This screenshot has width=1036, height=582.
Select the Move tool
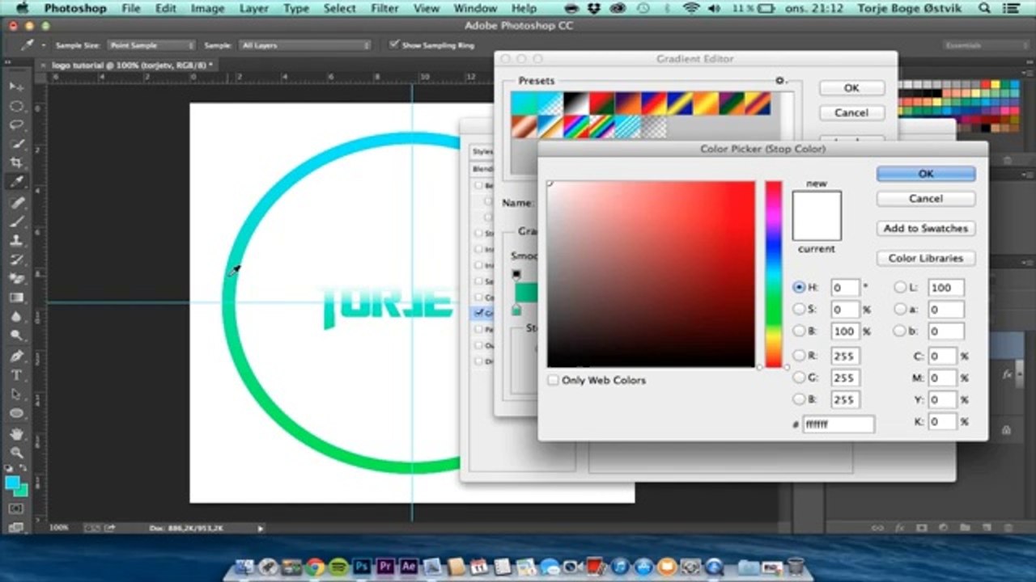[x=16, y=86]
